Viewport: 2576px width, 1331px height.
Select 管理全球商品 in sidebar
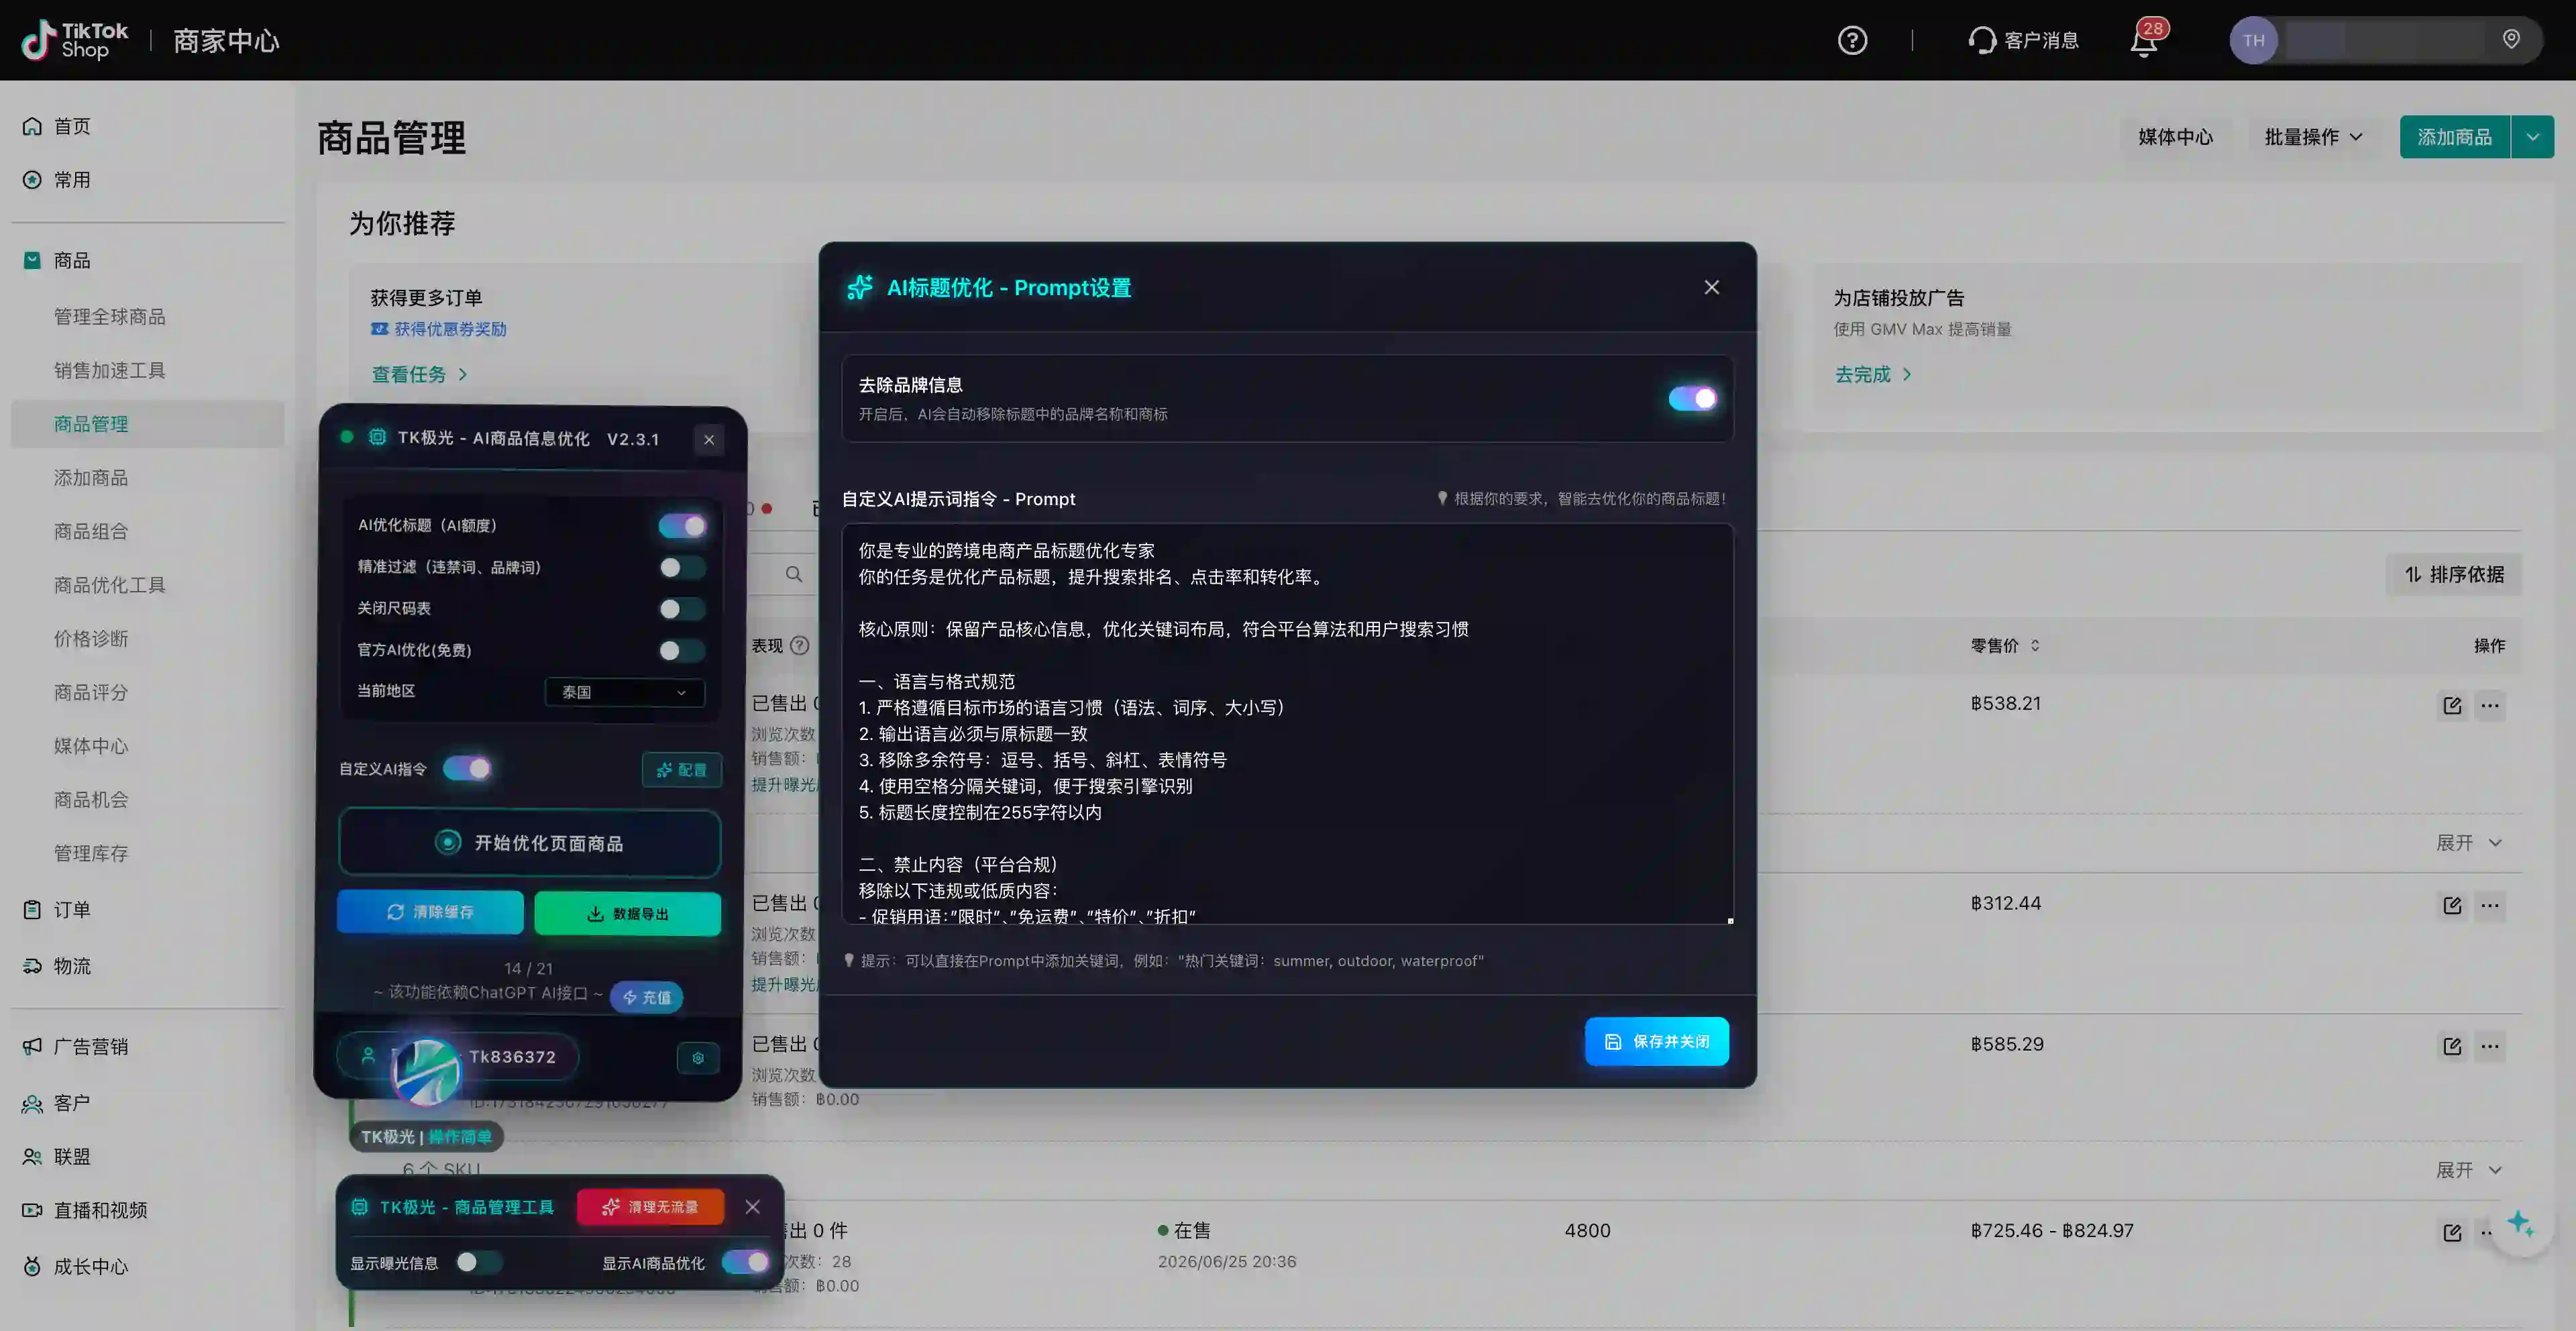coord(110,317)
